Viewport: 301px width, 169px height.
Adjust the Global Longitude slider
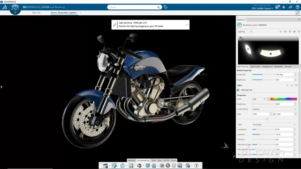tap(263, 74)
